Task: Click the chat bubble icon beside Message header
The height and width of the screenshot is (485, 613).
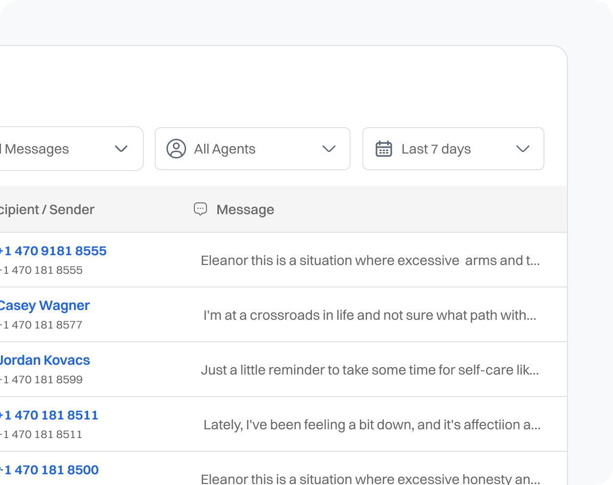Action: (x=201, y=209)
